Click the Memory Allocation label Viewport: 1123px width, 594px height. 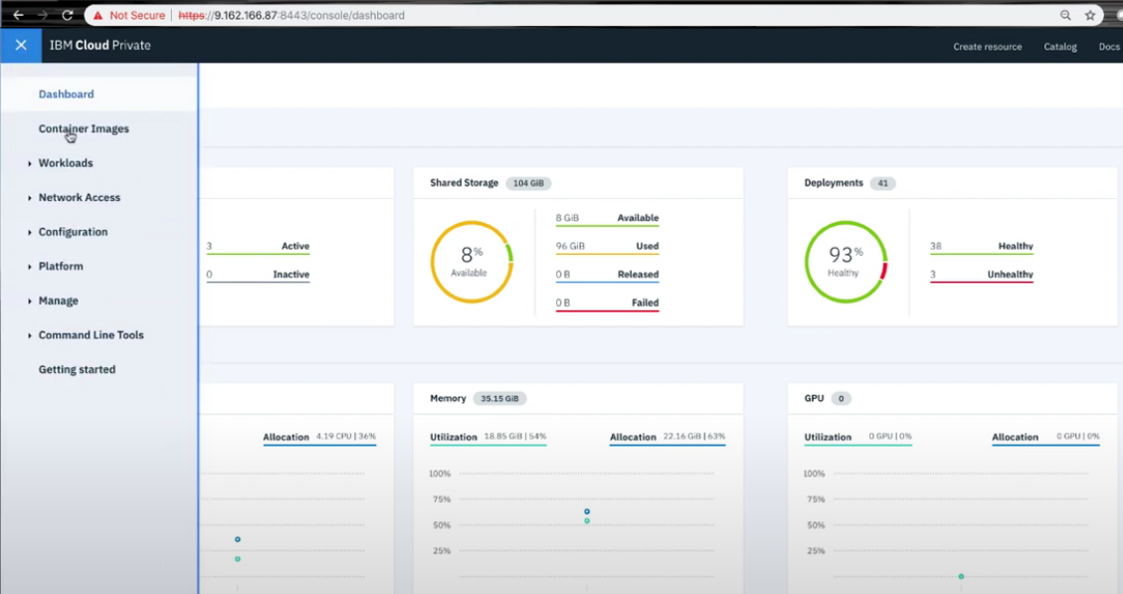click(x=634, y=437)
